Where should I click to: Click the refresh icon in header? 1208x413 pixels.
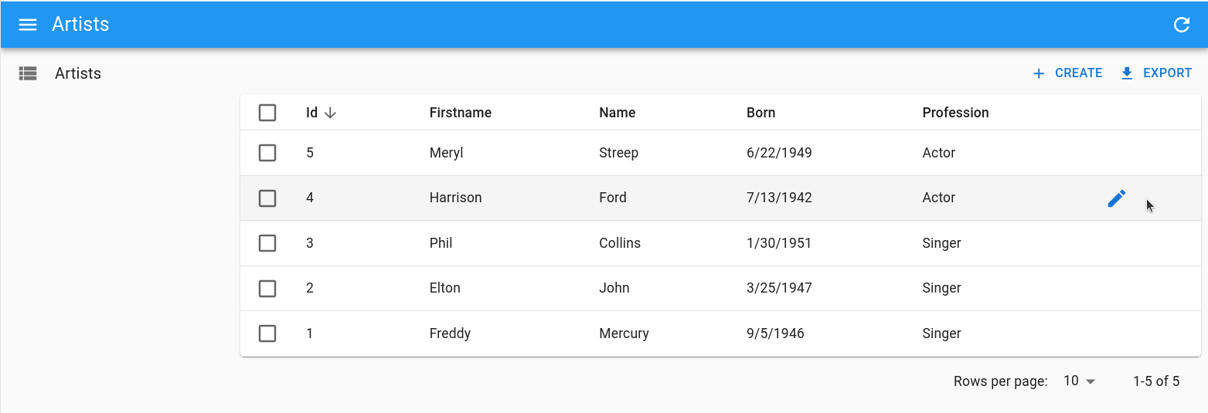pyautogui.click(x=1181, y=25)
